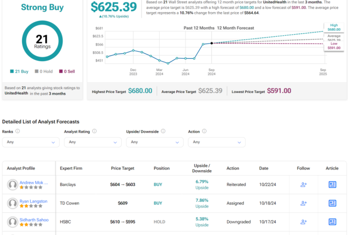Show info tooltip next to Analyst Rating
Screen dimensions: 348x235
pos(95,131)
